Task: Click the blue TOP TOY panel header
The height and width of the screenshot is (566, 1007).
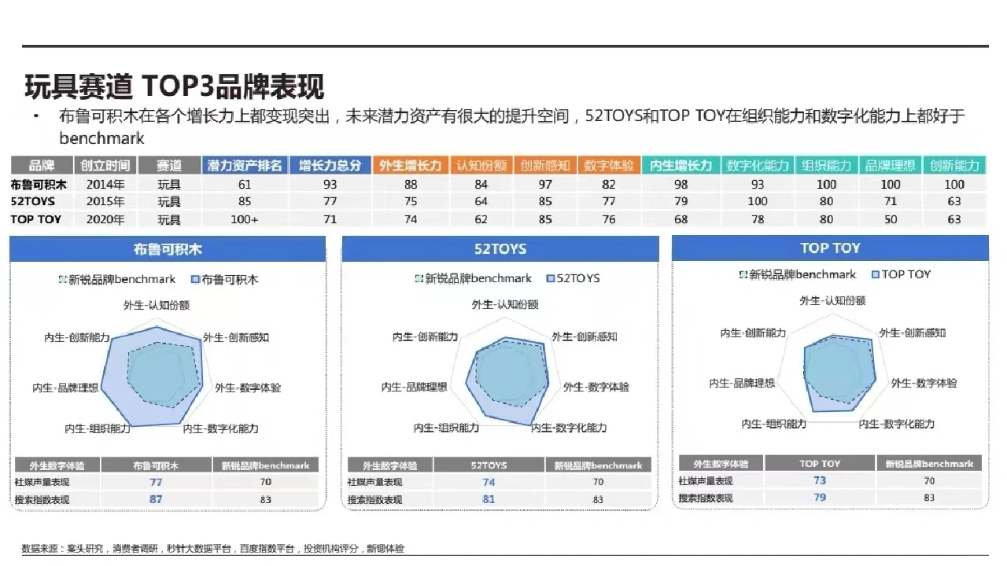Action: pos(831,248)
